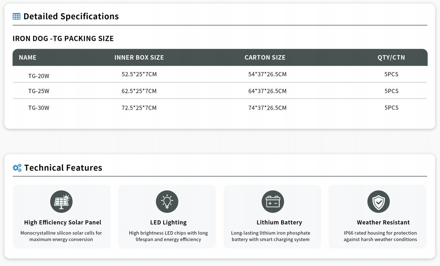Image resolution: width=440 pixels, height=266 pixels.
Task: Click the Lithium Battery card title
Action: [279, 222]
